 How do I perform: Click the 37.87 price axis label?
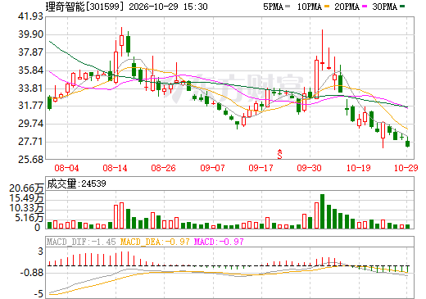click(30, 52)
